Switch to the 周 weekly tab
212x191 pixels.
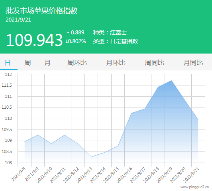tap(27, 63)
